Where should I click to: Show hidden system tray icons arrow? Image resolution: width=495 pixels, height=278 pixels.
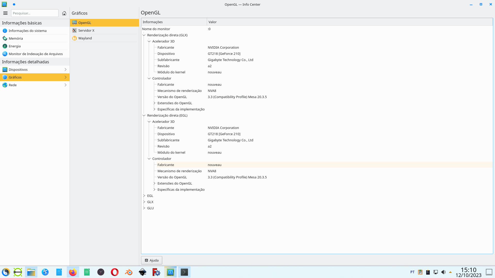(x=450, y=272)
